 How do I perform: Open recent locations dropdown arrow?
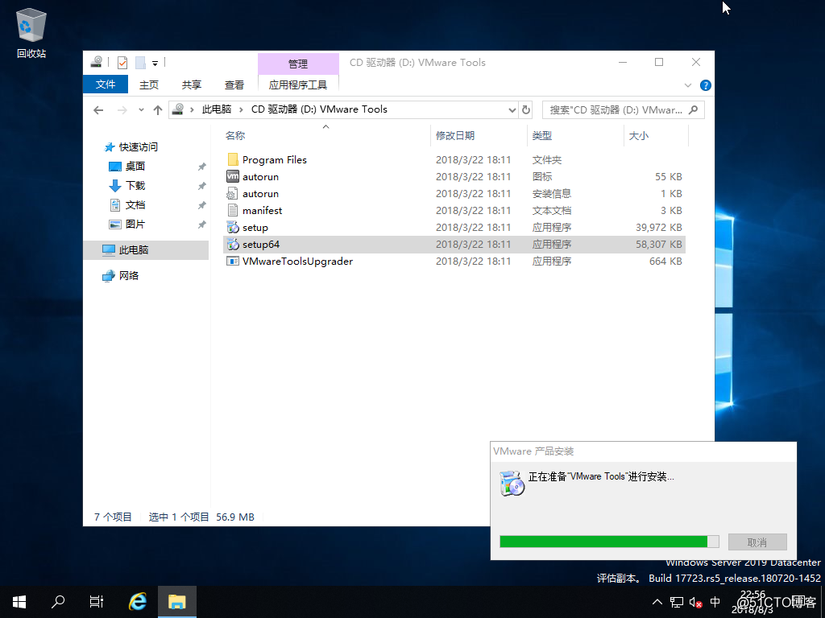141,109
